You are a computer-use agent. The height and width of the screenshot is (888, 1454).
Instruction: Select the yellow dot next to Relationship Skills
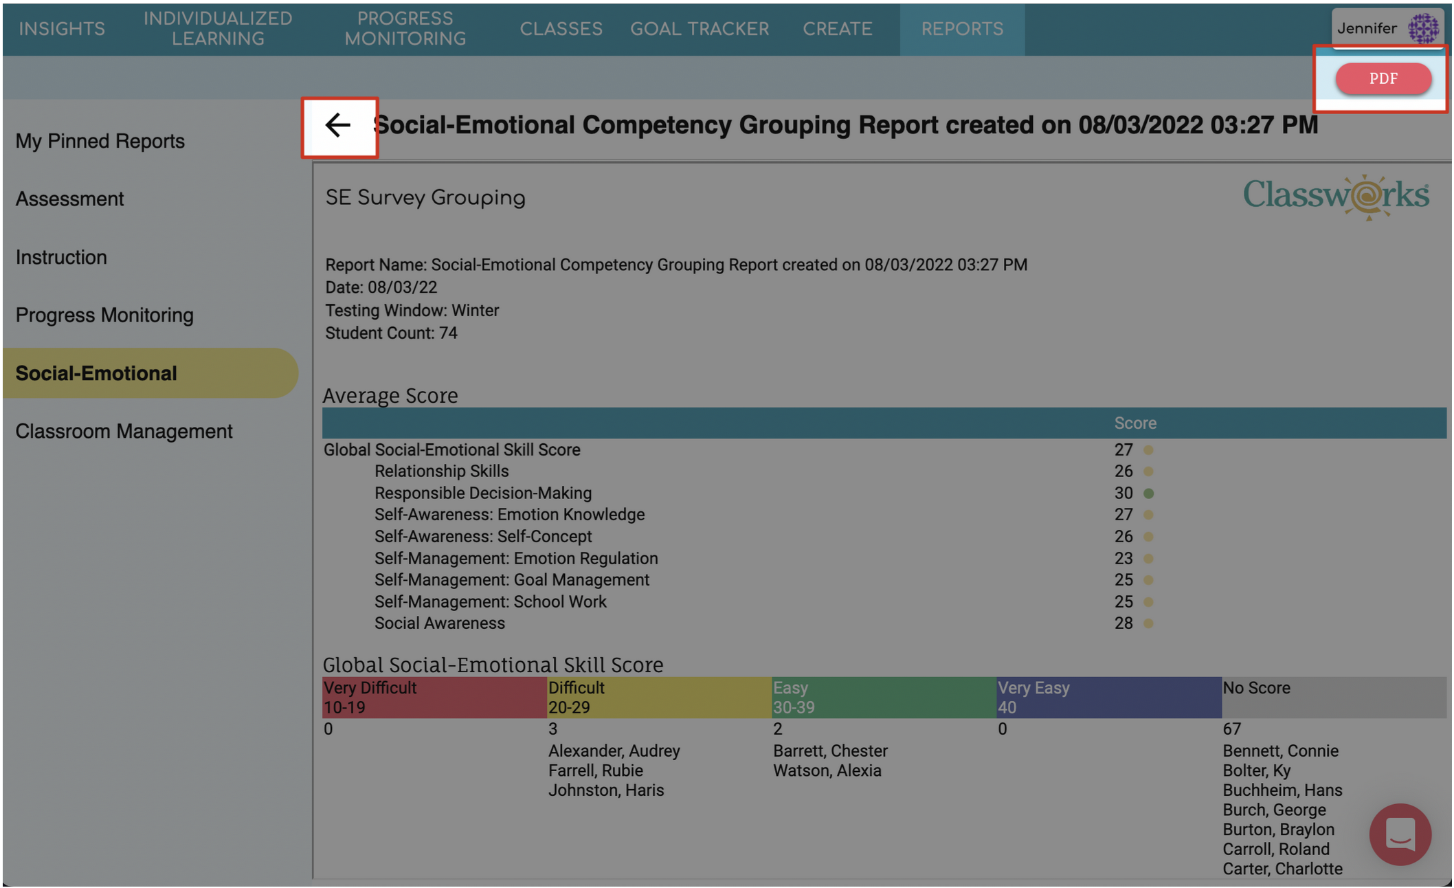[x=1148, y=471]
